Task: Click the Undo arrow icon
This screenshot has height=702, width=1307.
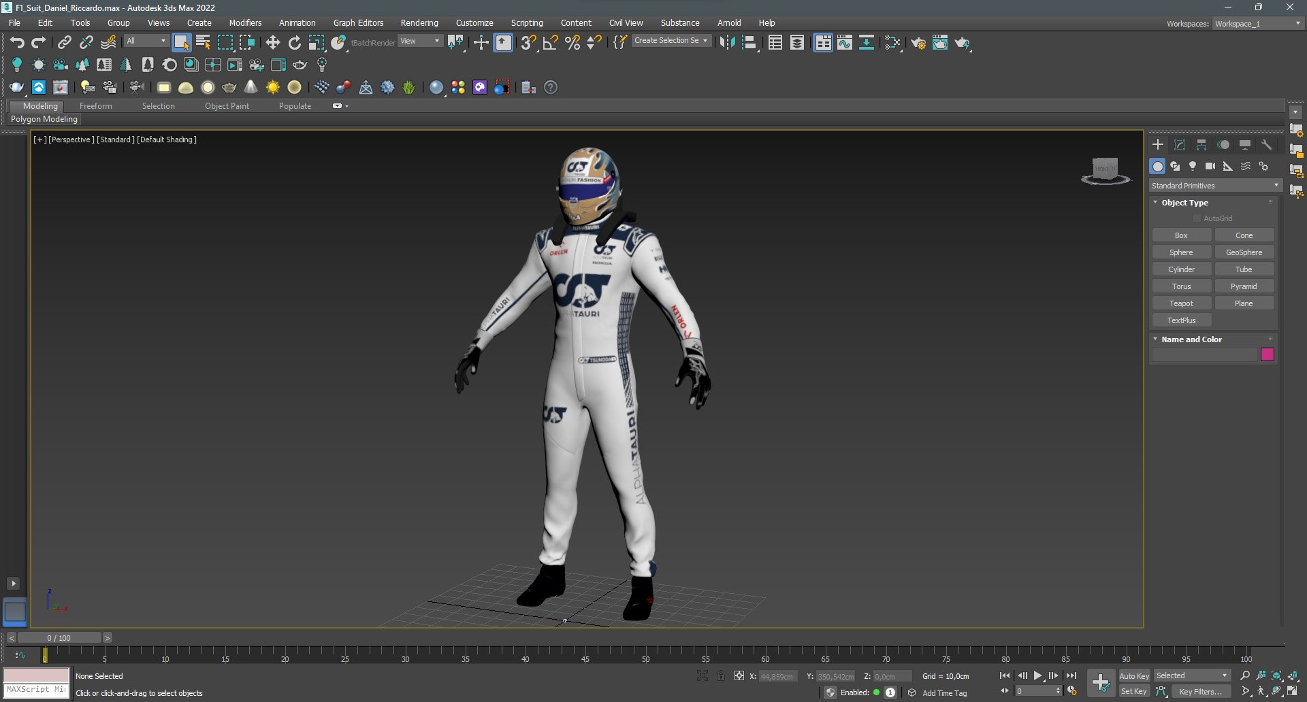Action: tap(17, 43)
